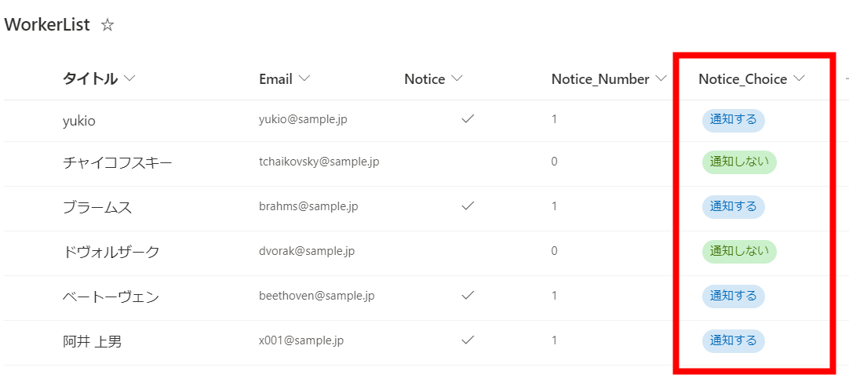The image size is (849, 382).
Task: Open the チャイコフスキー list item
Action: pos(117,162)
